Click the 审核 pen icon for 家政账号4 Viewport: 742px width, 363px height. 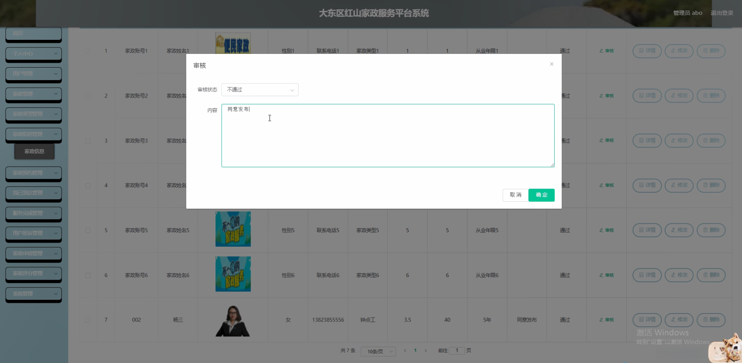(606, 185)
